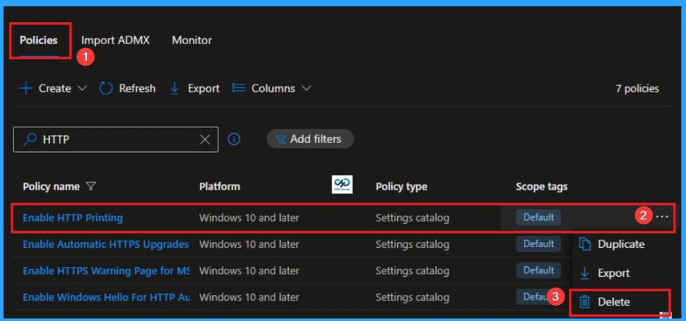686x321 pixels.
Task: Expand the Columns dropdown chevron
Action: [307, 88]
